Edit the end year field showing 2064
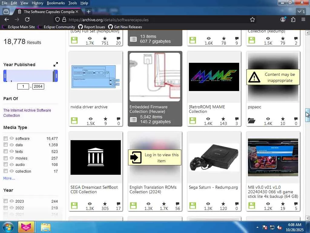Viewport: 310px width, 233px height. point(38,86)
